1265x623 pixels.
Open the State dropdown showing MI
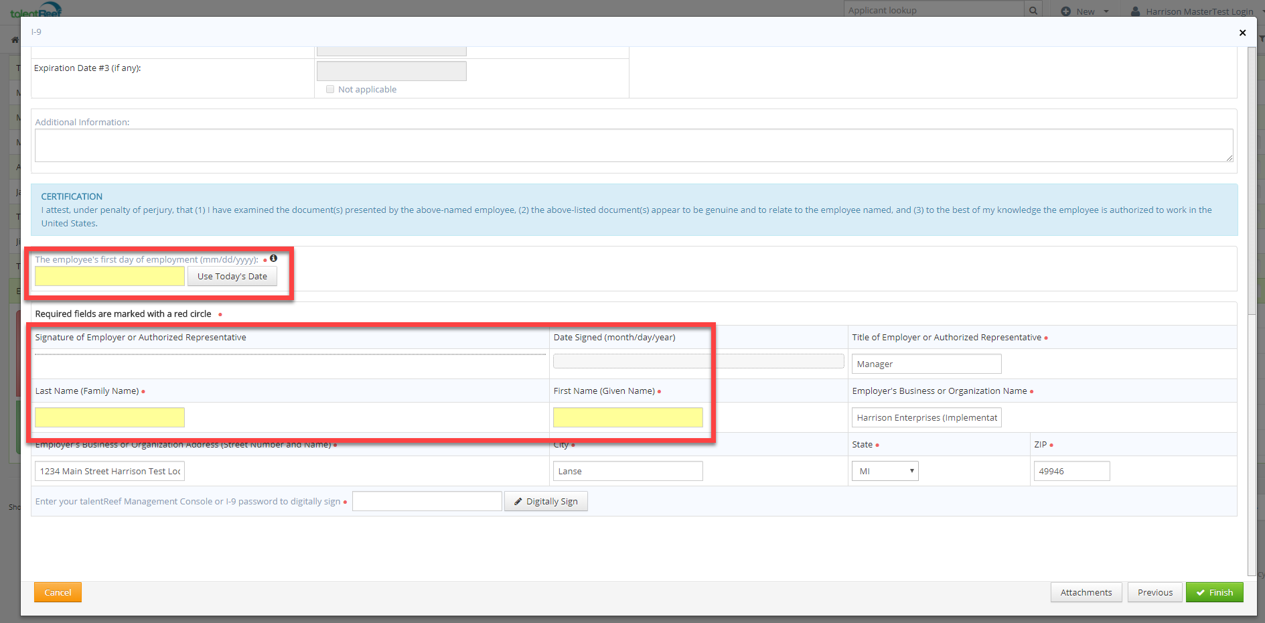(x=885, y=472)
